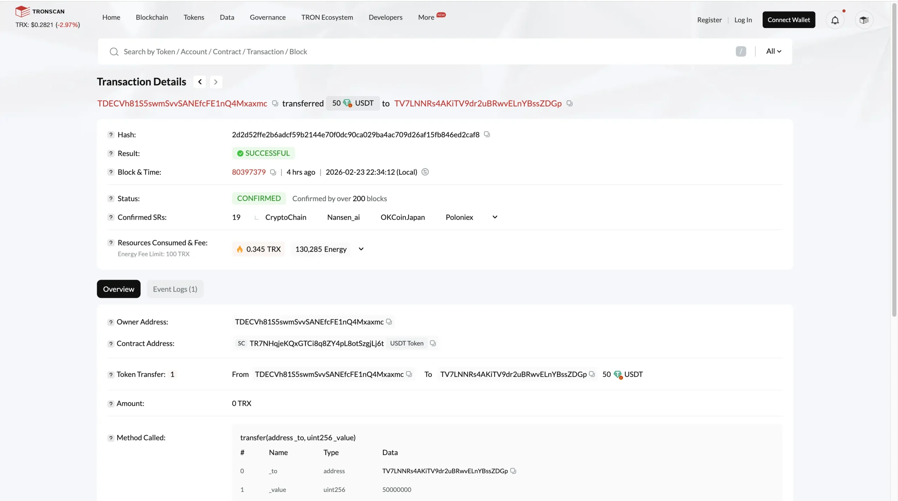This screenshot has height=501, width=898.
Task: Go to the previous transaction arrow
Action: coord(200,82)
